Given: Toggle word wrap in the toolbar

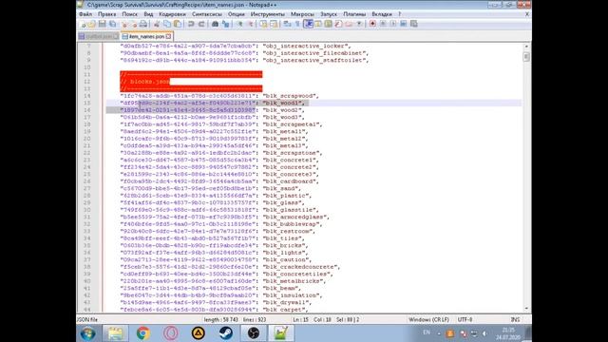Looking at the screenshot, I should [287, 24].
